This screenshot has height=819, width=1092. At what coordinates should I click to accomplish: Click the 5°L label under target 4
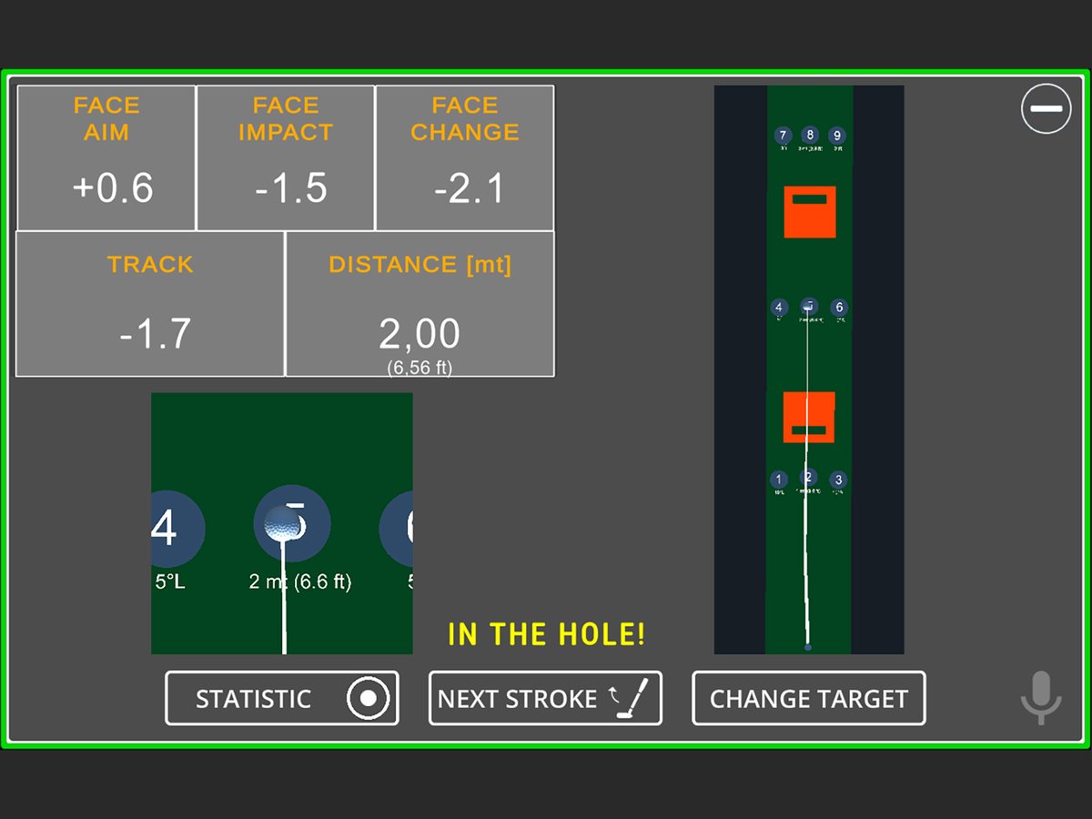point(169,581)
